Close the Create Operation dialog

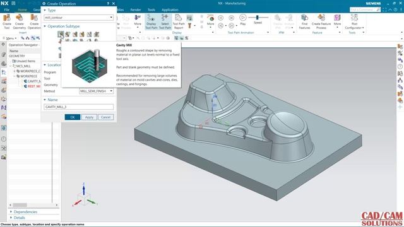pos(114,4)
